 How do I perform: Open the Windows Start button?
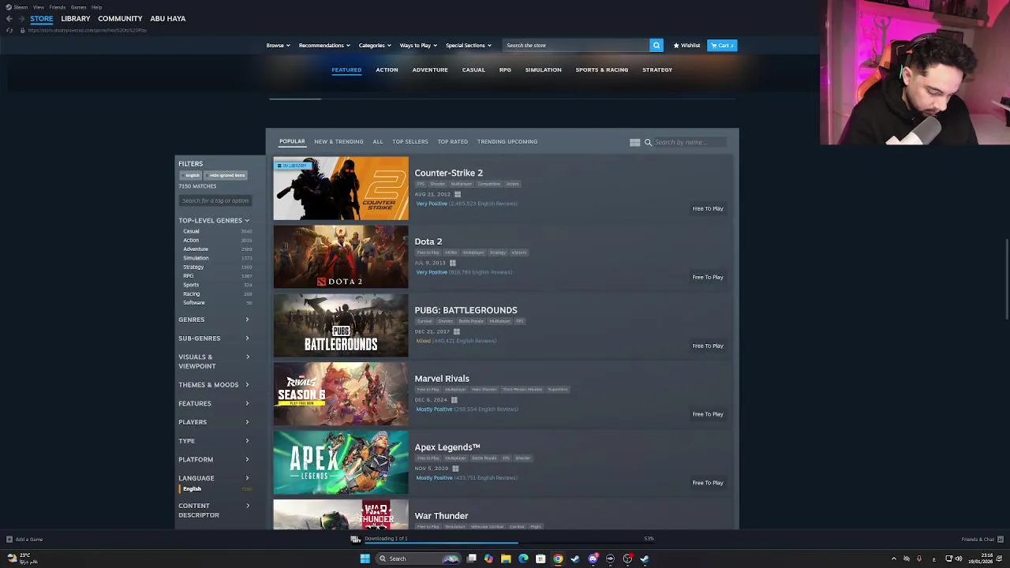pyautogui.click(x=365, y=559)
